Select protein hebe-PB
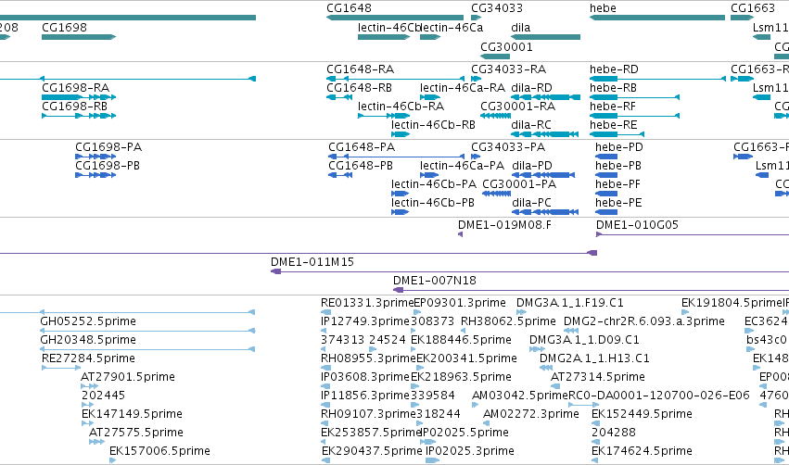789x465 pixels. click(x=605, y=175)
